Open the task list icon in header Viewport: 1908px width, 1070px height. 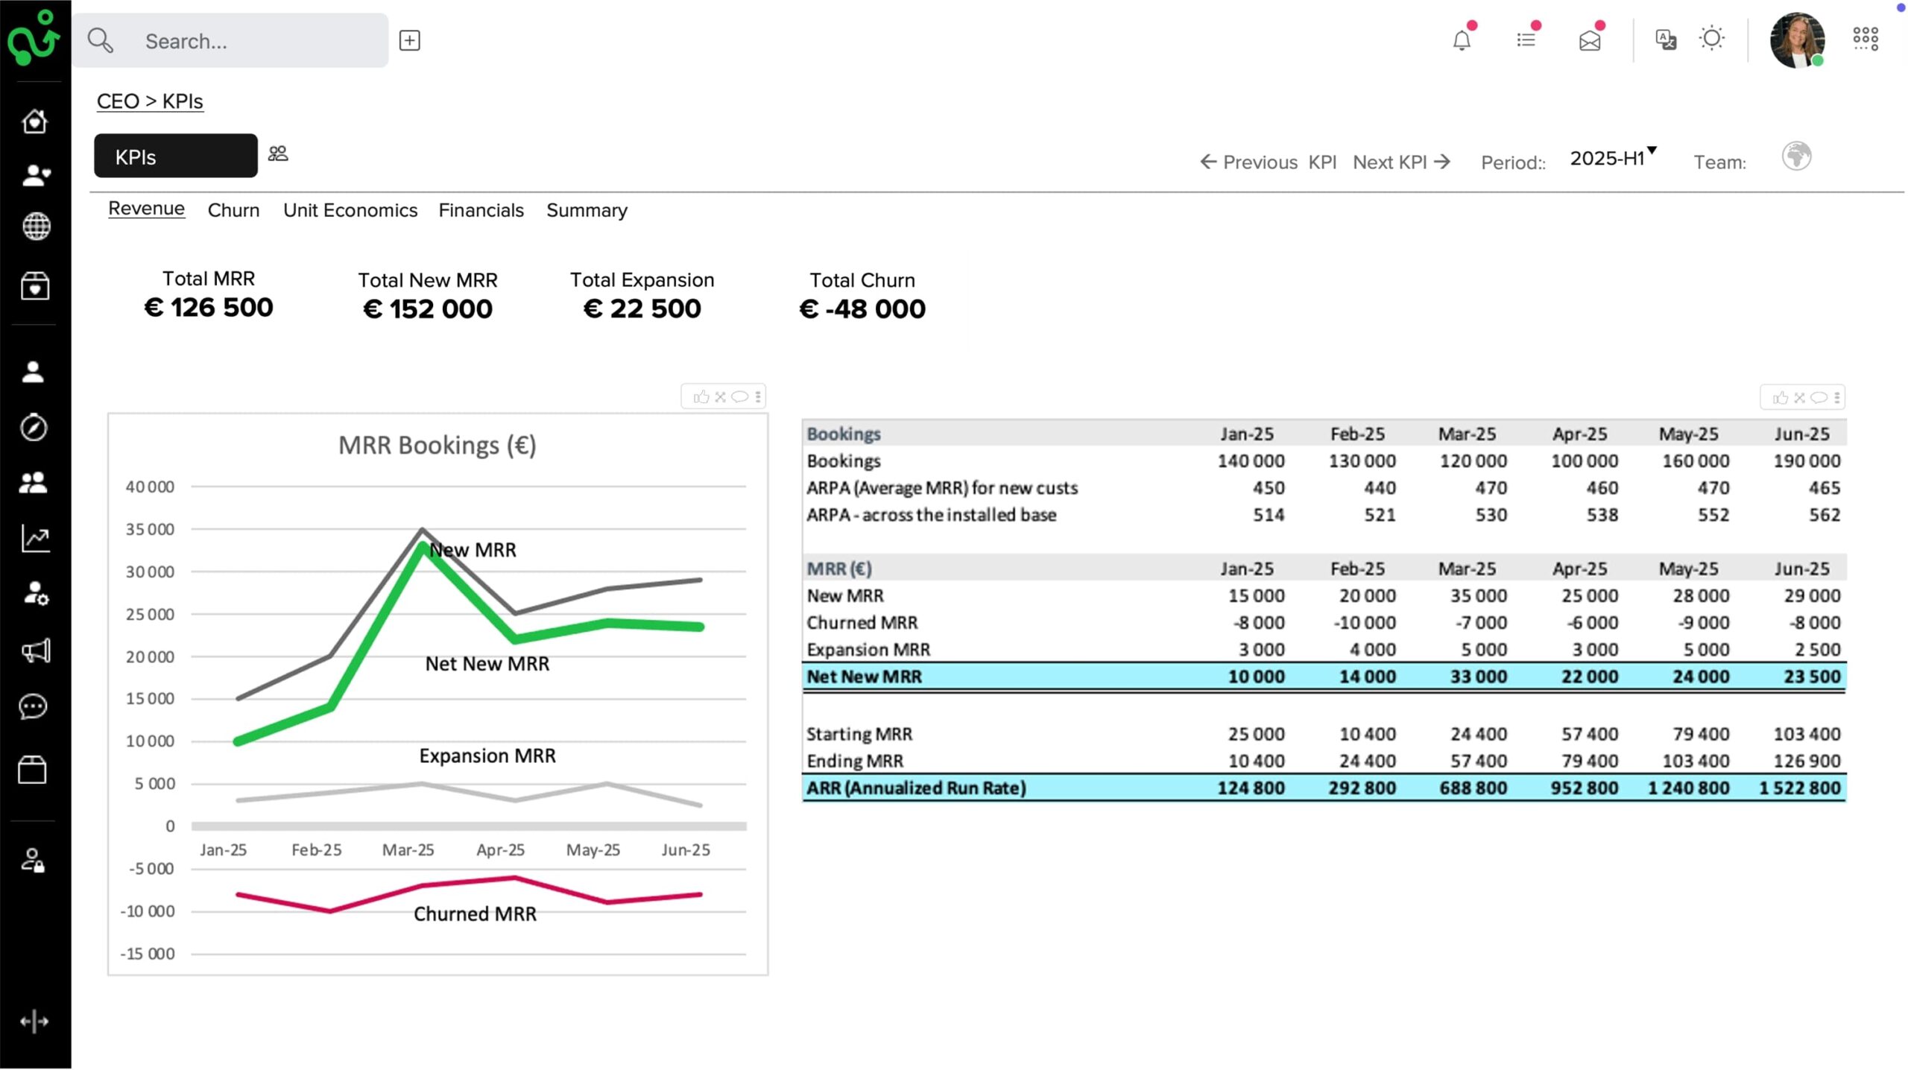click(1526, 40)
